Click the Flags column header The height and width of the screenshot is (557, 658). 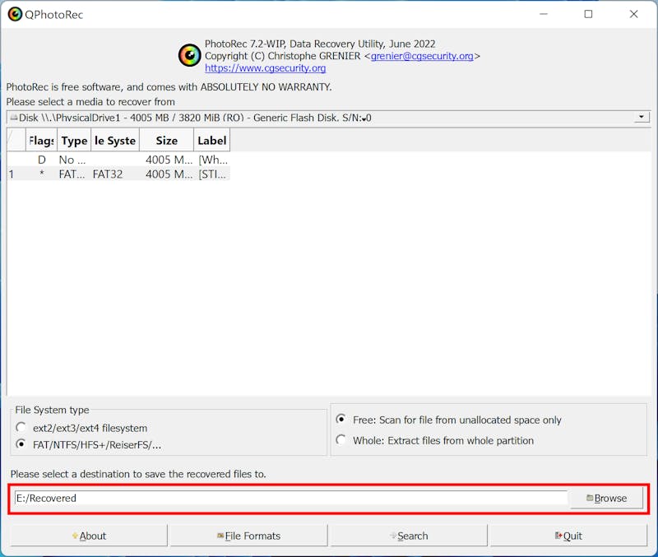click(x=41, y=141)
